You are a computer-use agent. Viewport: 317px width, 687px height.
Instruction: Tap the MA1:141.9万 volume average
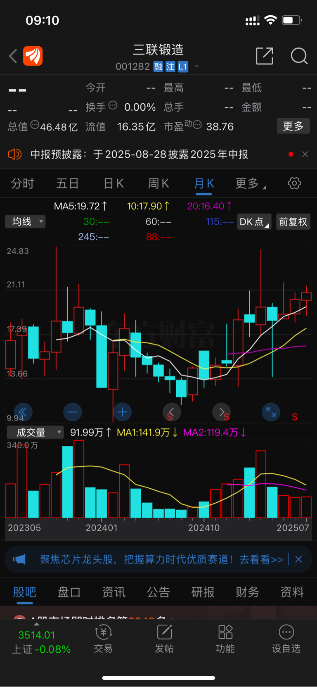click(x=147, y=433)
